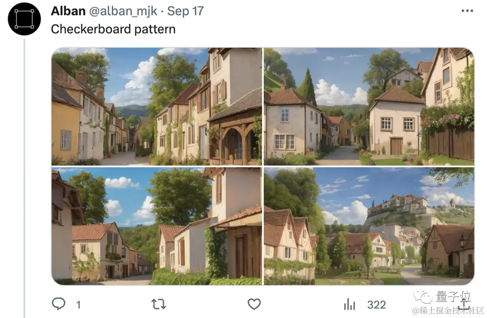Click the reply speech bubble icon
487x318 pixels.
[58, 304]
